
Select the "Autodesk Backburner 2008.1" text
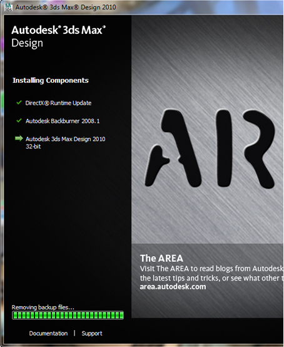(63, 121)
